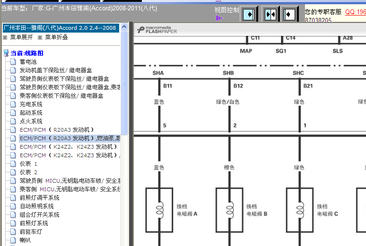
Task: Open ECM/PCM (K24Z2、K24Z3 发动机) entry
Action: click(68, 147)
